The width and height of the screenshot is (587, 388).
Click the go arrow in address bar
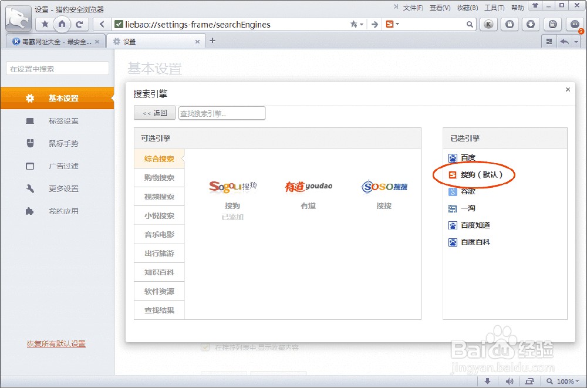(375, 24)
